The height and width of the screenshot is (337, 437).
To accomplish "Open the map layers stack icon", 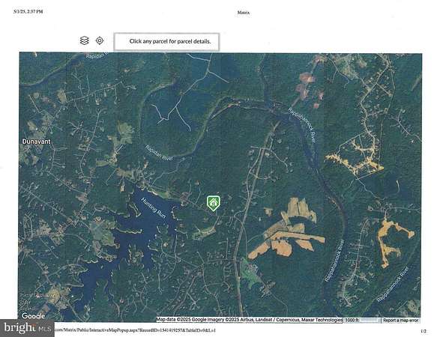I will point(85,40).
